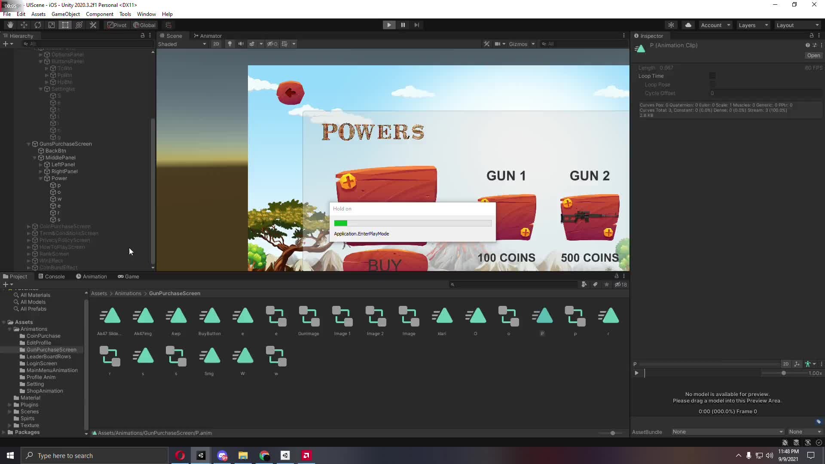
Task: Collapse the MiddlePanel in the Hierarchy
Action: coord(35,158)
